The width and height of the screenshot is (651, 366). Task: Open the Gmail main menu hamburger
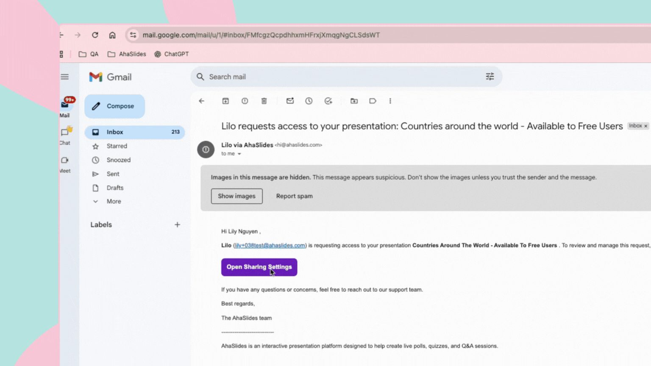[64, 77]
